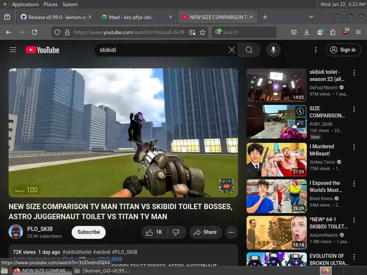Image resolution: width=367 pixels, height=275 pixels.
Task: Switch to Ikemen_GO-v0.99 taskbar window
Action: click(103, 271)
